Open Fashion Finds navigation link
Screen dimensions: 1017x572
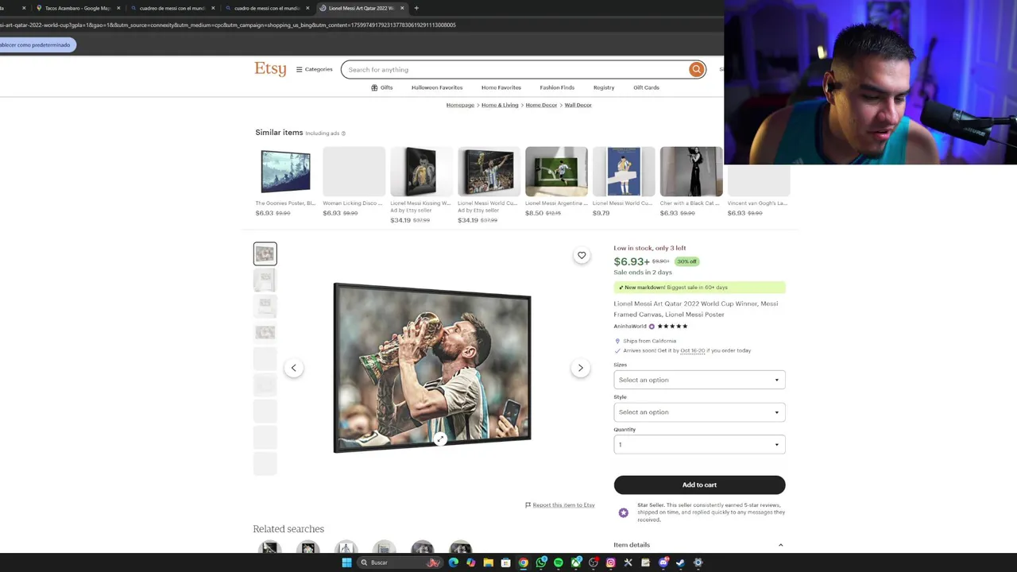click(x=557, y=87)
